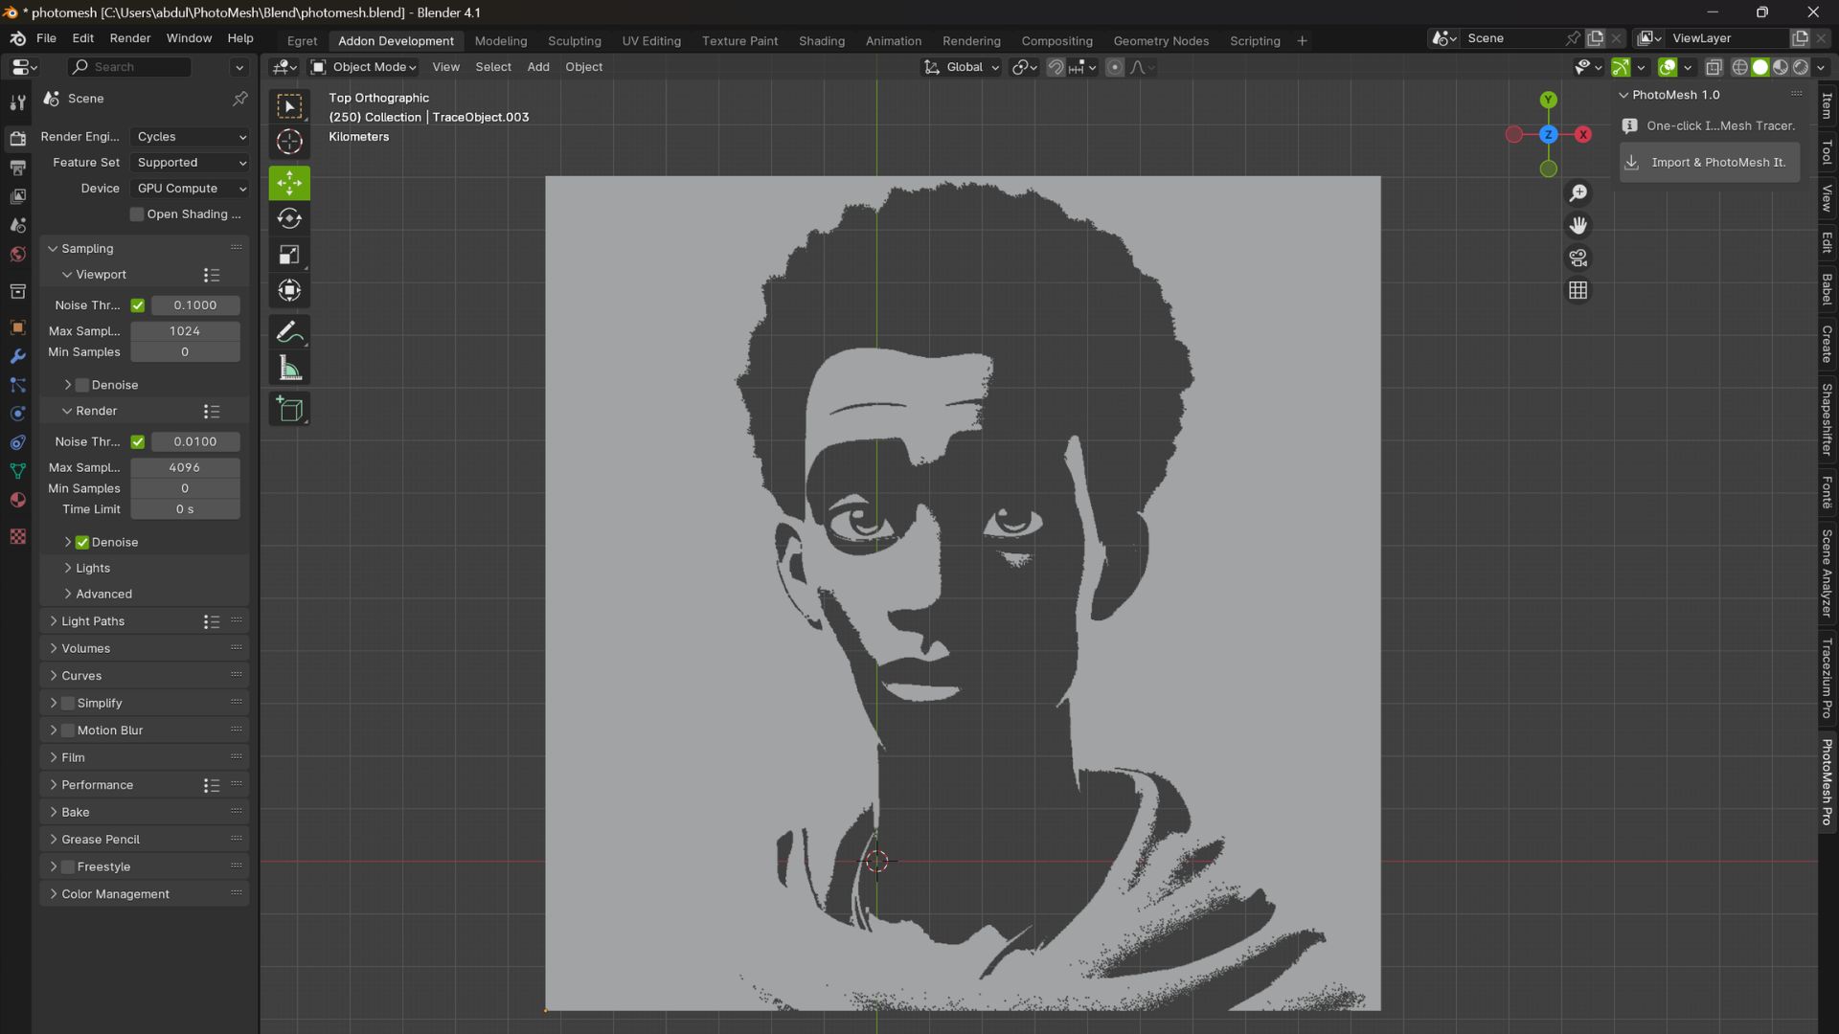The height and width of the screenshot is (1034, 1839).
Task: Enable the Motion Blur checkbox
Action: 68,731
